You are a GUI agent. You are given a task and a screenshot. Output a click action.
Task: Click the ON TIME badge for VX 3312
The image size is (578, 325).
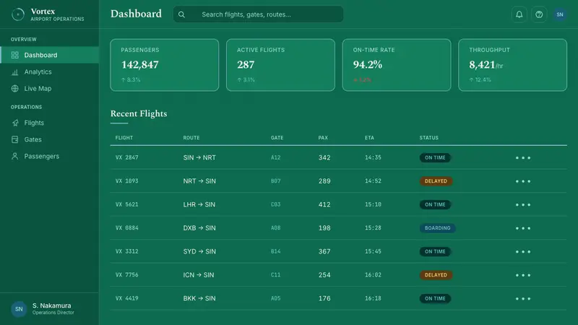tap(435, 251)
